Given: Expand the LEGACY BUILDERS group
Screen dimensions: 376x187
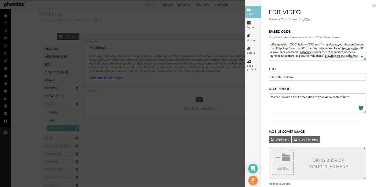Looking at the screenshot, I should click(x=77, y=146).
